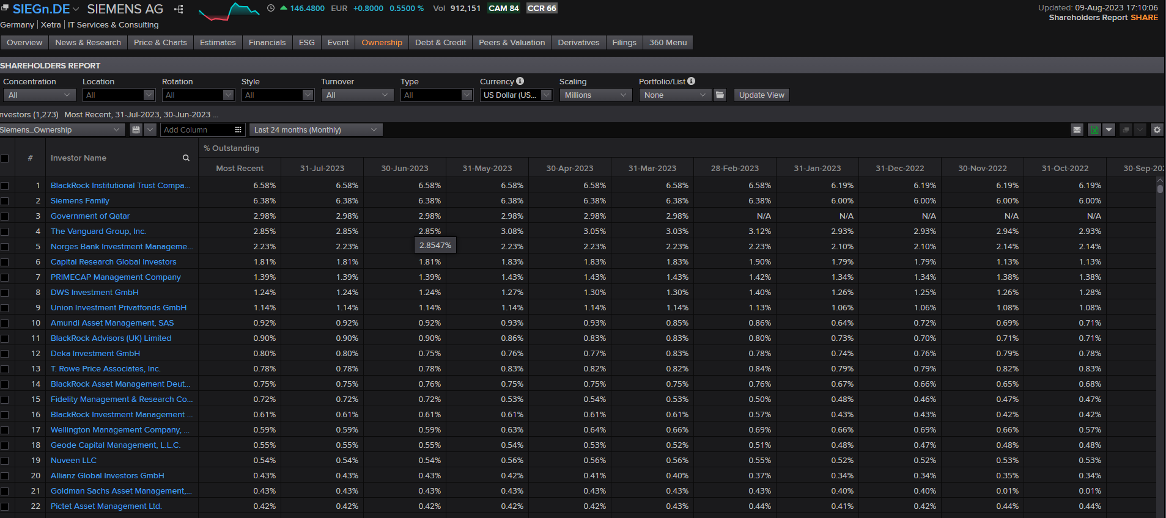The height and width of the screenshot is (518, 1166).
Task: Export table to Excel icon
Action: (1094, 129)
